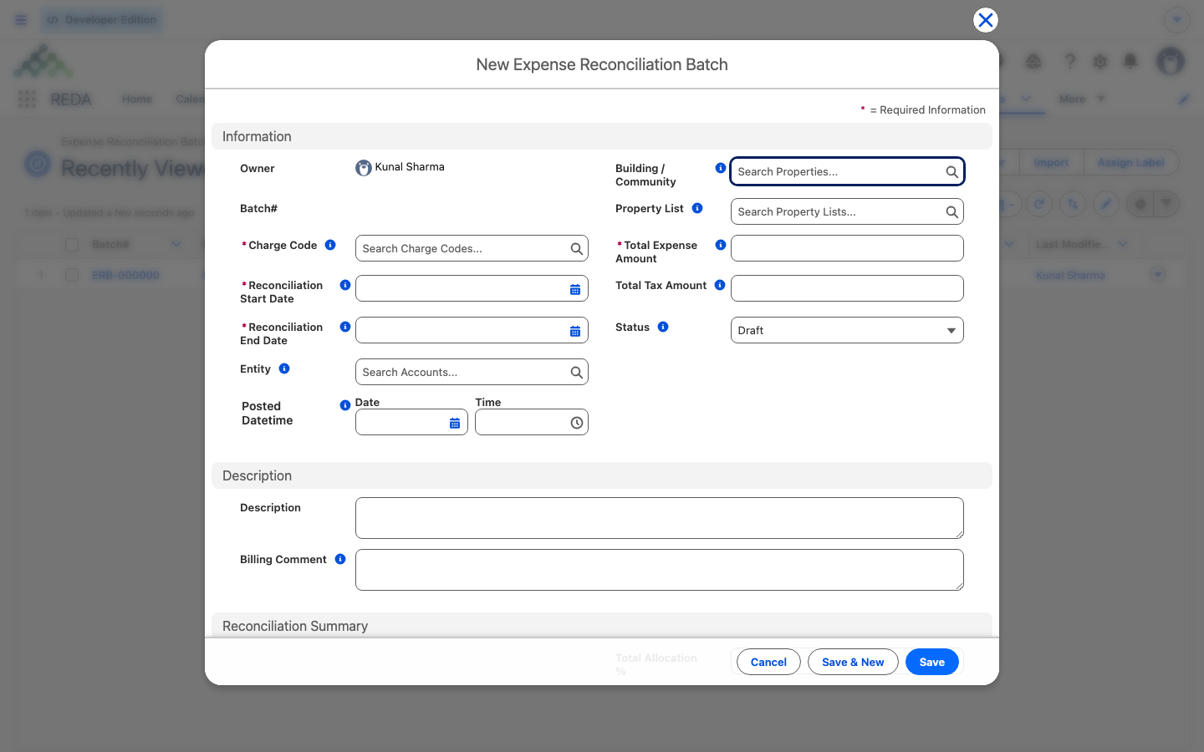
Task: Open the Posted Time clock picker
Action: [x=577, y=423]
